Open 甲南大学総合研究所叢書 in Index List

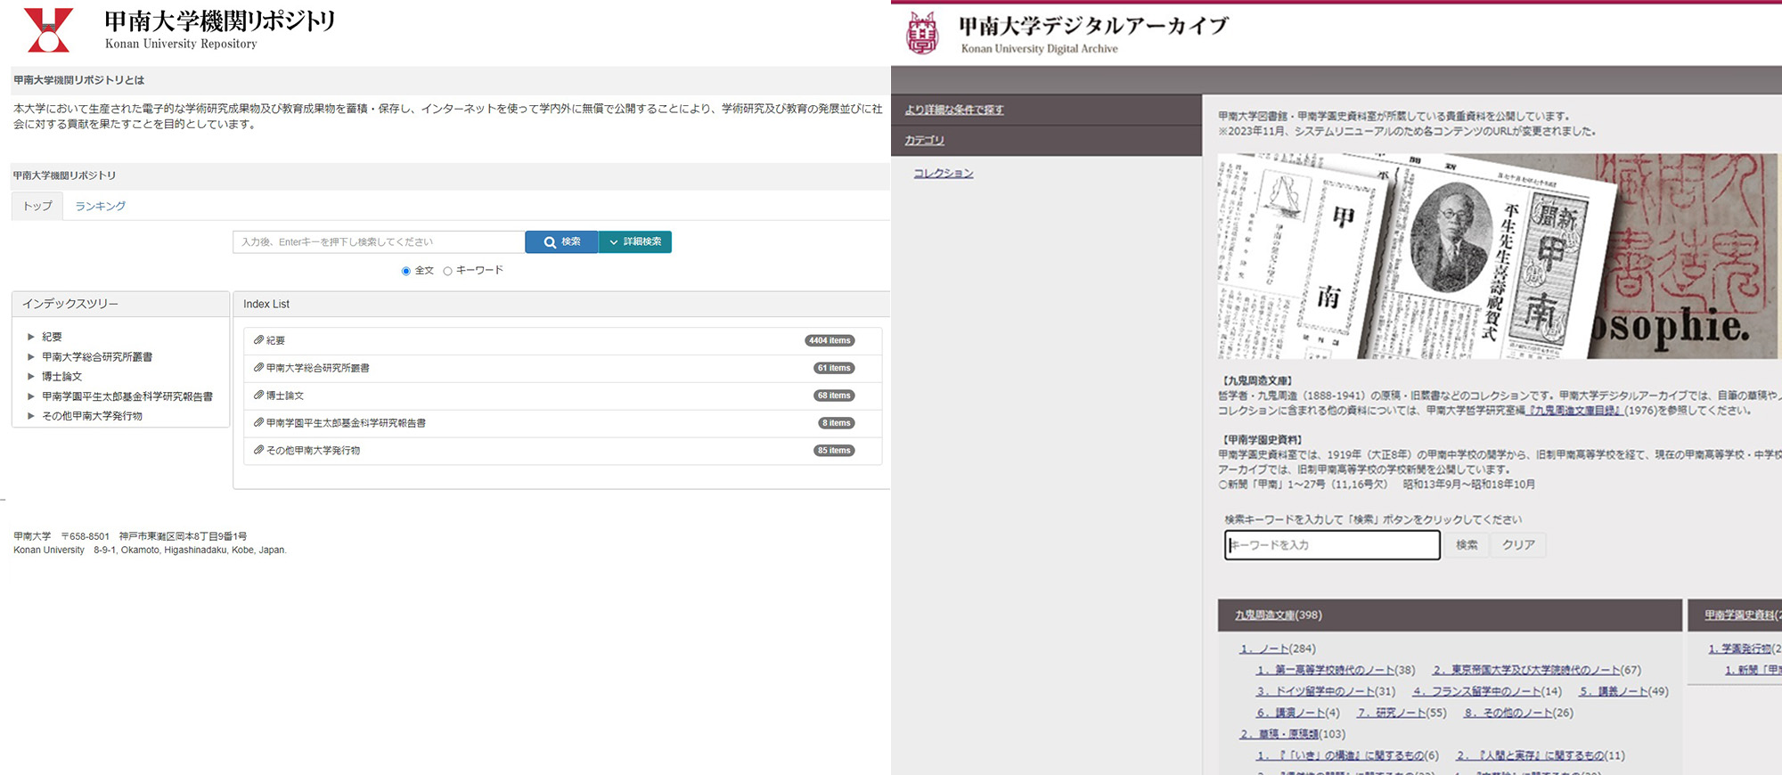(x=317, y=368)
